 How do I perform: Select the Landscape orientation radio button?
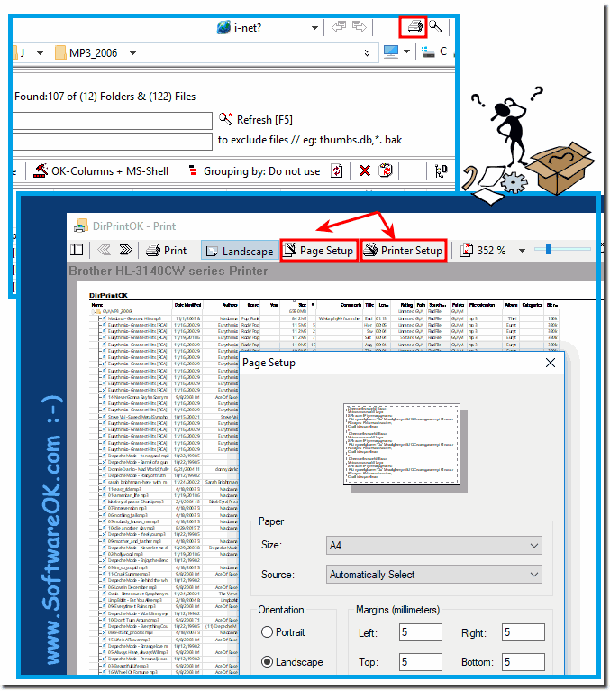(x=267, y=661)
